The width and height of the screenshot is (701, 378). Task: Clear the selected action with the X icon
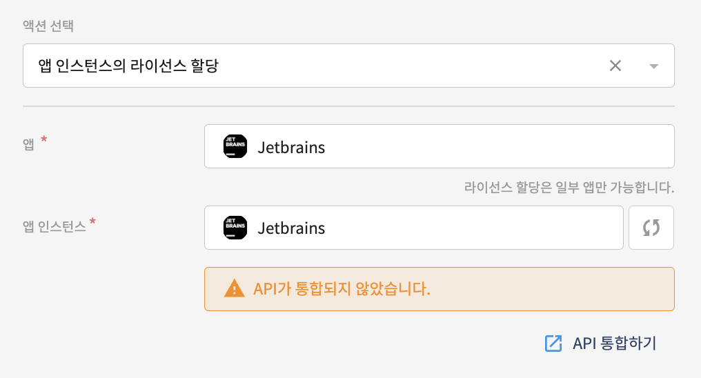pos(615,66)
